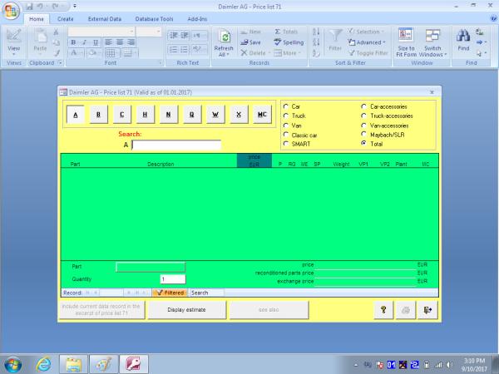Click the exit door icon button in form
Image resolution: width=499 pixels, height=374 pixels.
point(427,310)
